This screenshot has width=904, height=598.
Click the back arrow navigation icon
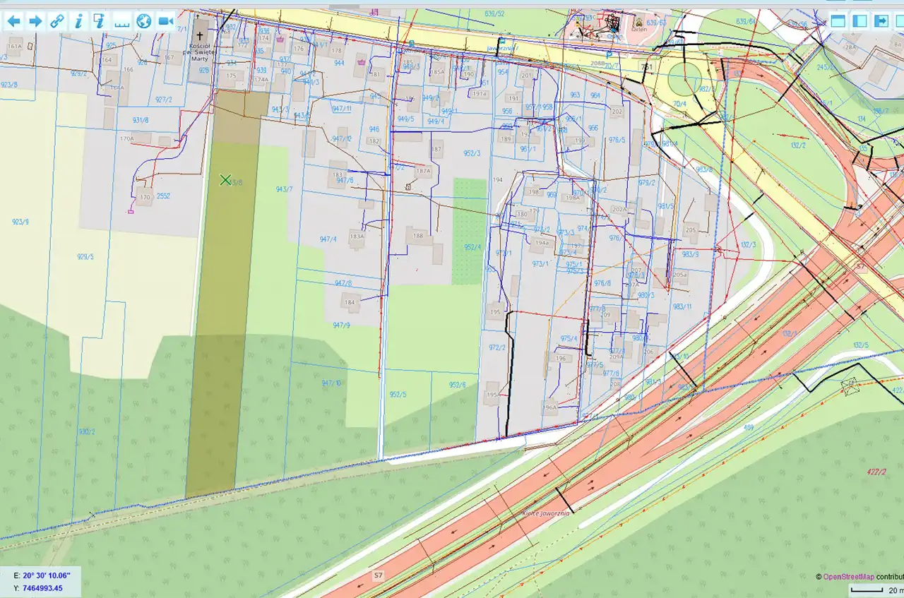(x=13, y=21)
